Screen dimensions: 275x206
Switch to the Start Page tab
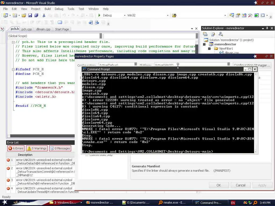[x=62, y=29]
